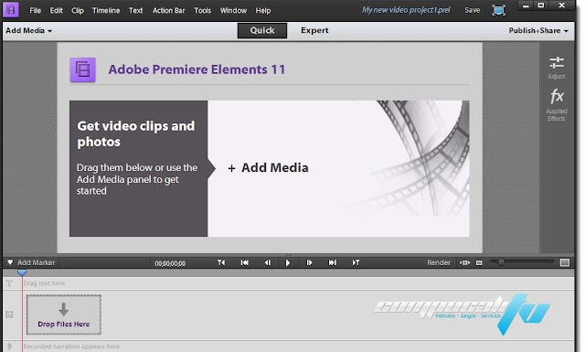Open the Help menu
585x352 pixels.
[263, 10]
